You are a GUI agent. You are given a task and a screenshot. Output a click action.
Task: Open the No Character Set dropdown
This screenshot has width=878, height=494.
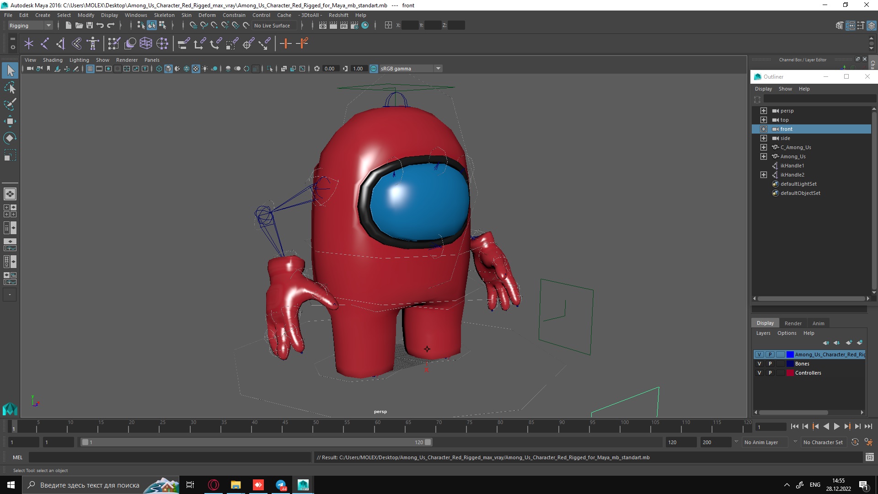(x=823, y=442)
